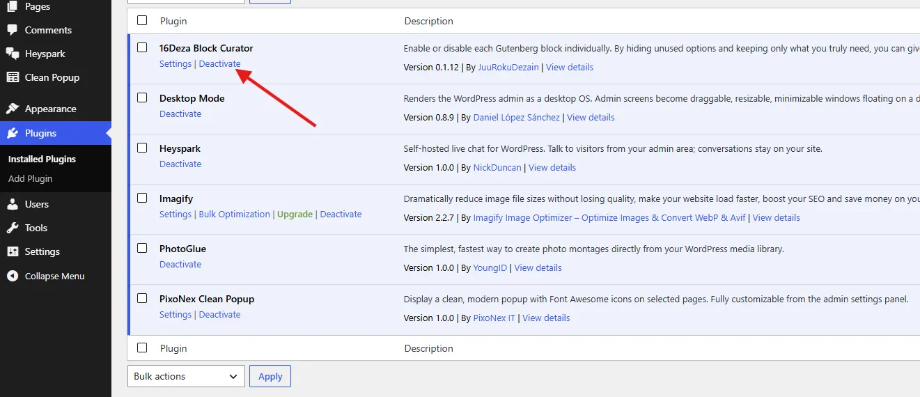Tick the select-all checkbox in table footer
The image size is (920, 397).
point(142,348)
